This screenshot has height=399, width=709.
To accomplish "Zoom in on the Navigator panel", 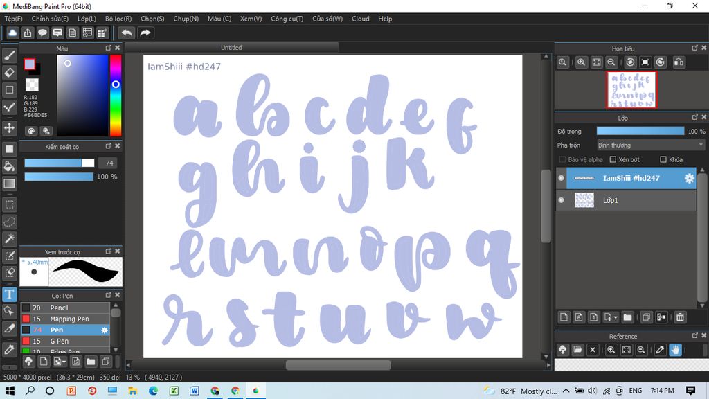I will pyautogui.click(x=582, y=62).
